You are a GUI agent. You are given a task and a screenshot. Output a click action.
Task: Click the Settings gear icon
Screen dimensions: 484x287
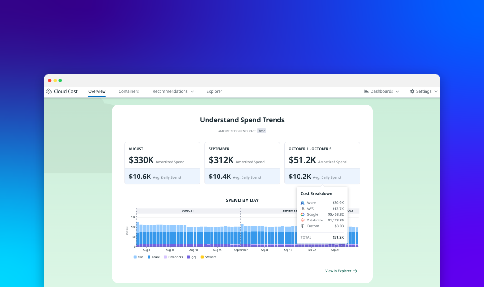[412, 91]
